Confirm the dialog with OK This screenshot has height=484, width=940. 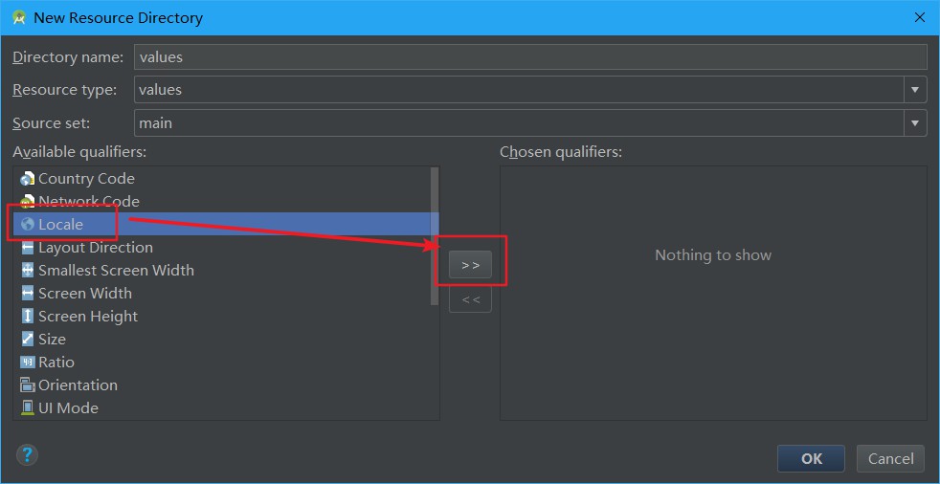tap(811, 459)
